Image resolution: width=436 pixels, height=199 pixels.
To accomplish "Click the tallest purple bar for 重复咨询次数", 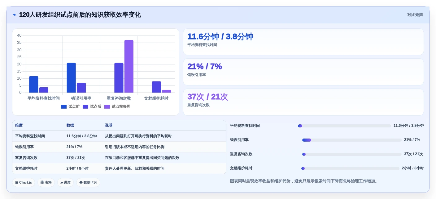I will (x=129, y=66).
